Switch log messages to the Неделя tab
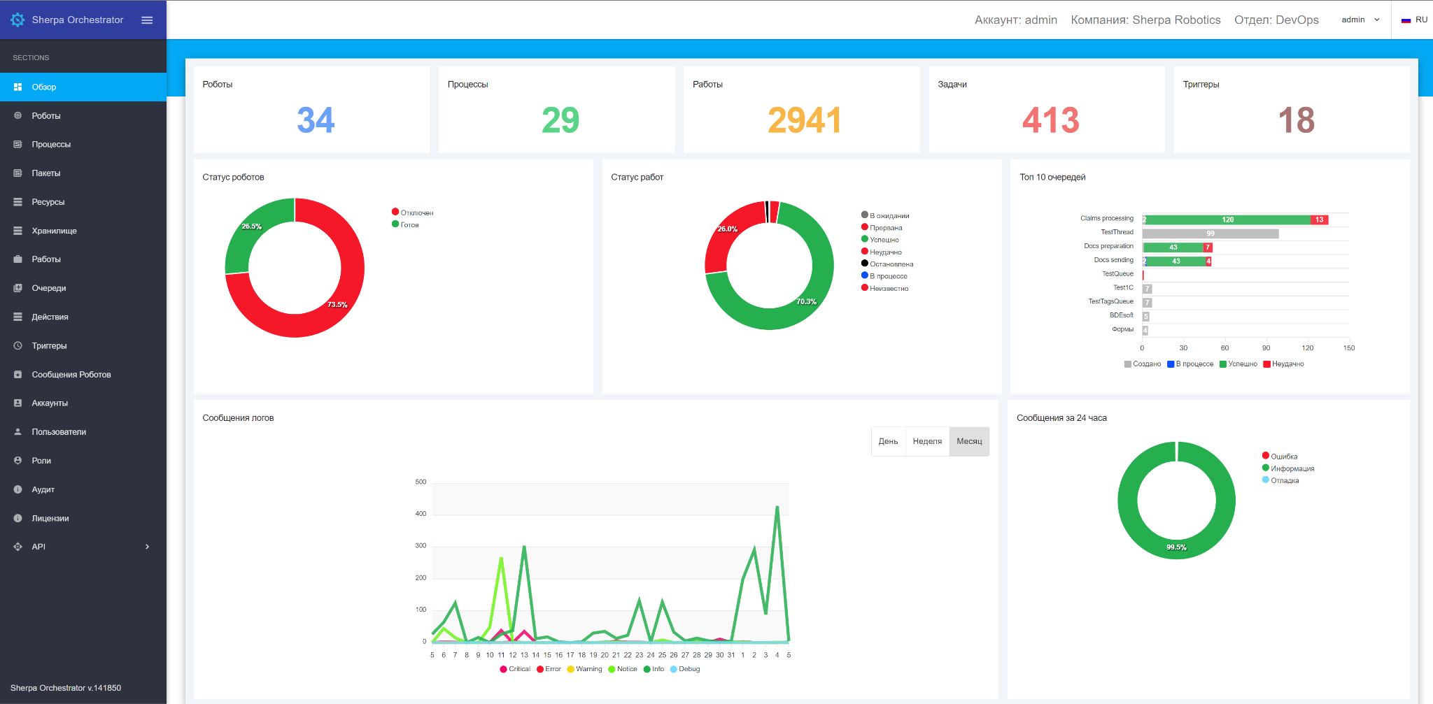Image resolution: width=1433 pixels, height=704 pixels. click(x=927, y=442)
